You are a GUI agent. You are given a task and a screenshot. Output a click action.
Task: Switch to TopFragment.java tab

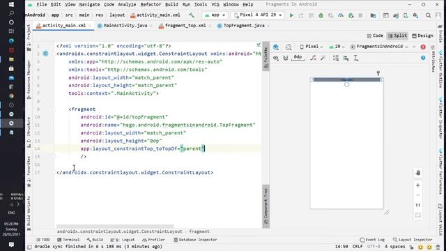tap(244, 26)
